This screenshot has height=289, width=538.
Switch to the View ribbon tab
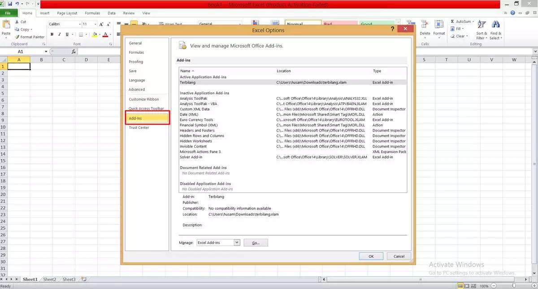146,13
